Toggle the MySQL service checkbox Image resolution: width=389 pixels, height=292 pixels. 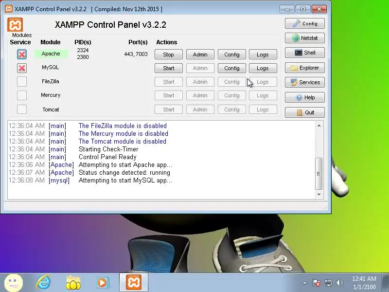click(x=22, y=68)
